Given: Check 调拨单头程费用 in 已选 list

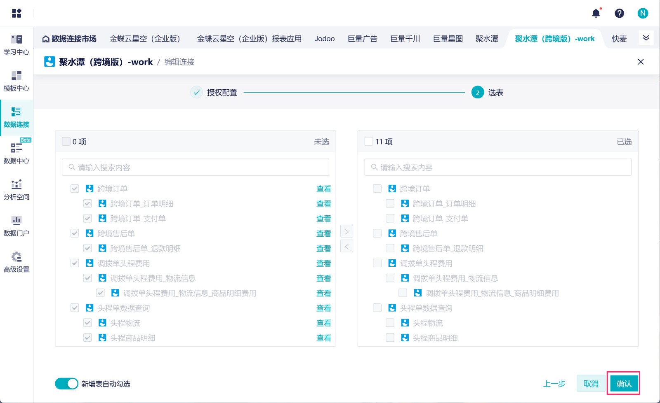Looking at the screenshot, I should point(377,263).
